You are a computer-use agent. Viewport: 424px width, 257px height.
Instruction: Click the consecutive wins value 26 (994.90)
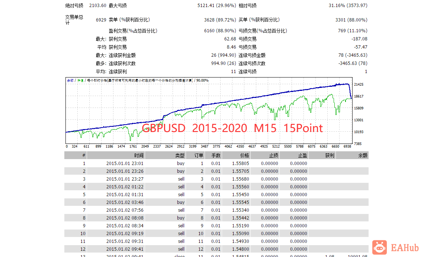pyautogui.click(x=224, y=55)
